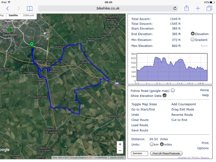The height and width of the screenshot is (162, 216).
Task: Zoom out on the map
Action: [x=120, y=151]
